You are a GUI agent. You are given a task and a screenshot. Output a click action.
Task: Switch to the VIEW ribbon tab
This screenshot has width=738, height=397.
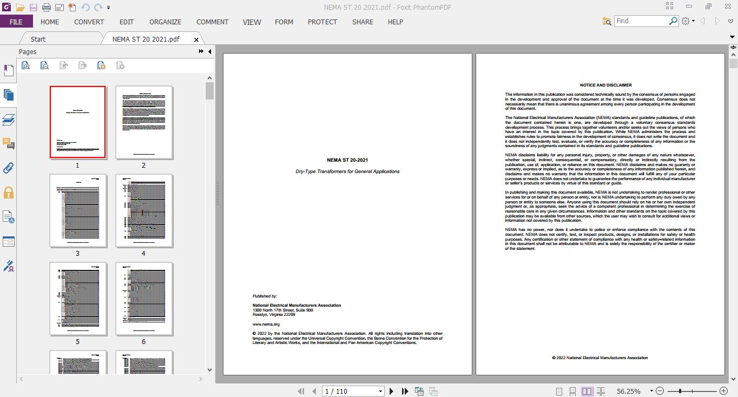pos(252,22)
